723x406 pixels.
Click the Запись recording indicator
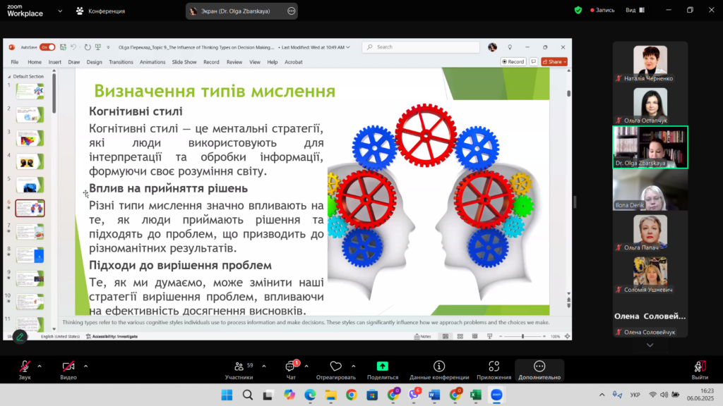coord(602,10)
